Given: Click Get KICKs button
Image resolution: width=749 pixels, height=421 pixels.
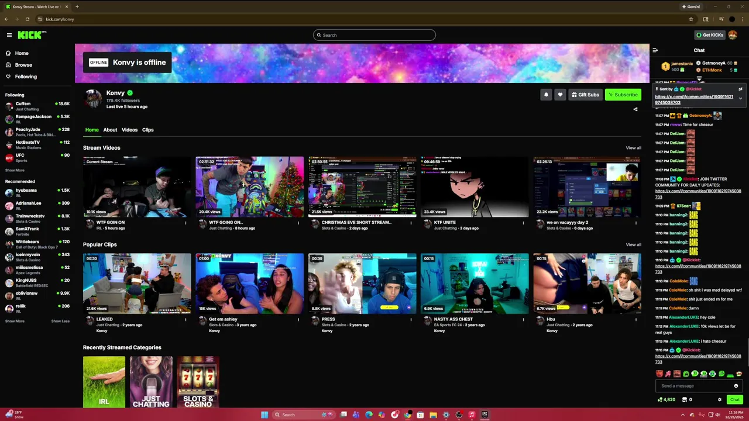Looking at the screenshot, I should [x=710, y=35].
